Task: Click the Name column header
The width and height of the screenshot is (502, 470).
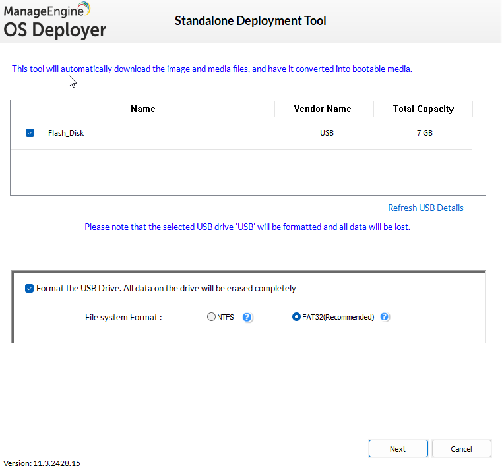Action: 142,109
